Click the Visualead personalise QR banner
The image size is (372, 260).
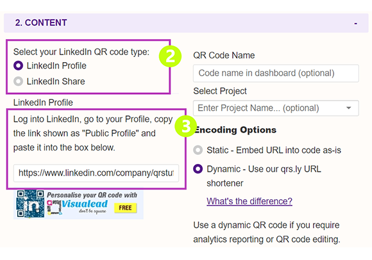(x=78, y=204)
